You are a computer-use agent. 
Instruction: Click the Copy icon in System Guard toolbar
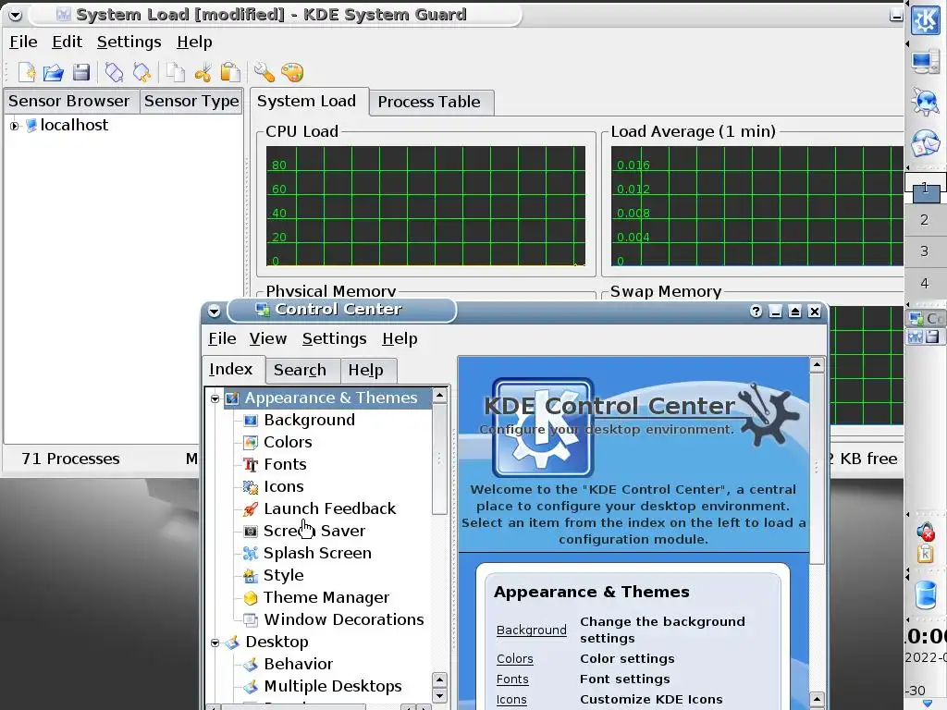click(x=175, y=72)
